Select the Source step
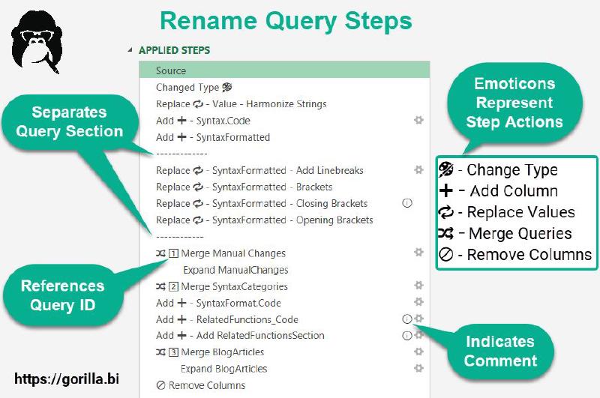 pyautogui.click(x=284, y=70)
